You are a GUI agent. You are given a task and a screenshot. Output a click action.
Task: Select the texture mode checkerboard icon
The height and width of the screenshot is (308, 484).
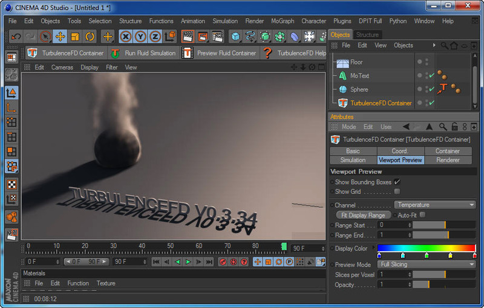tap(11, 185)
